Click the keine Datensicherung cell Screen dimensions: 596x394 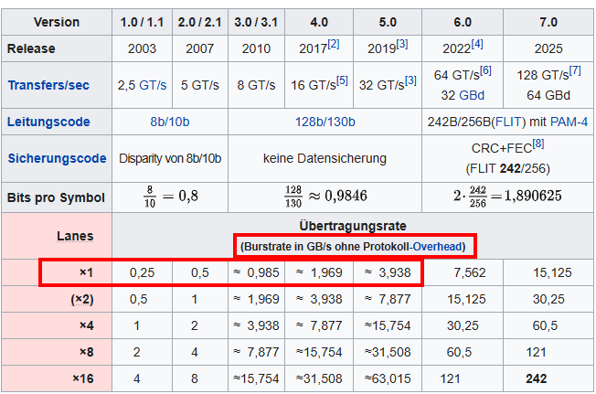[325, 158]
